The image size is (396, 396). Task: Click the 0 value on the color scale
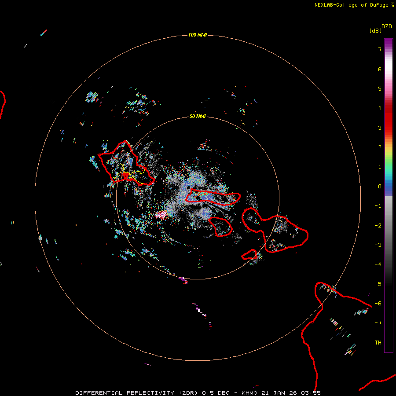[x=380, y=187]
